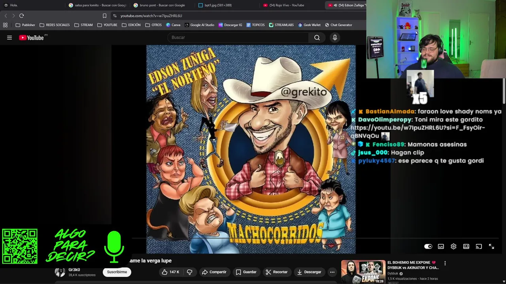
Task: Click the Descargar download button
Action: (x=309, y=272)
